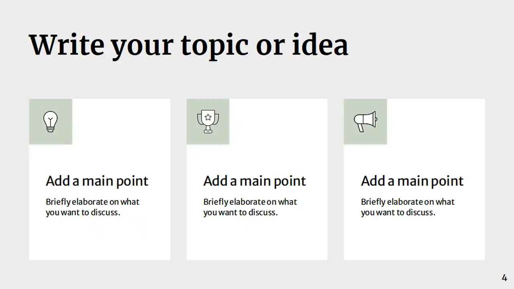
Task: Select middle card's 'Add a main point' heading
Action: tap(255, 181)
